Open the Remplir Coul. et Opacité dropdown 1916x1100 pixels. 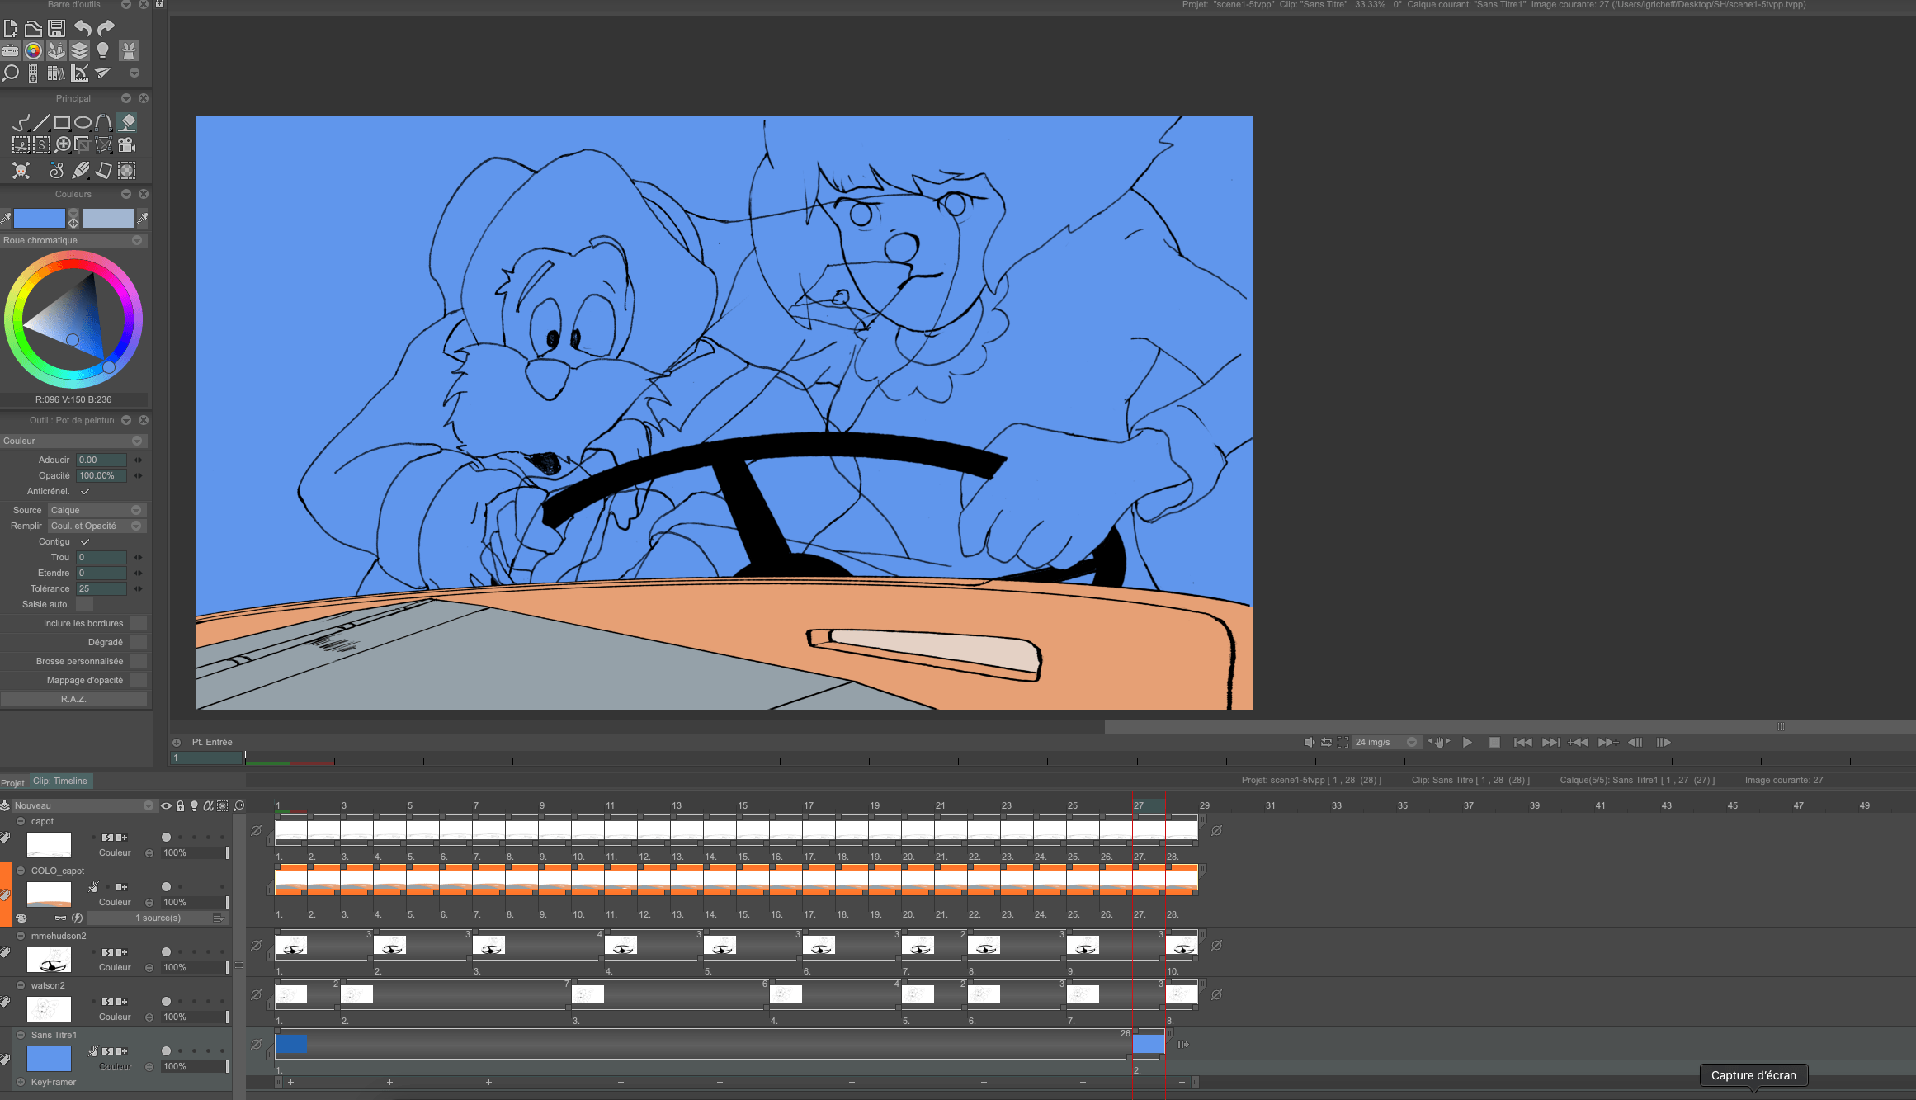point(97,526)
